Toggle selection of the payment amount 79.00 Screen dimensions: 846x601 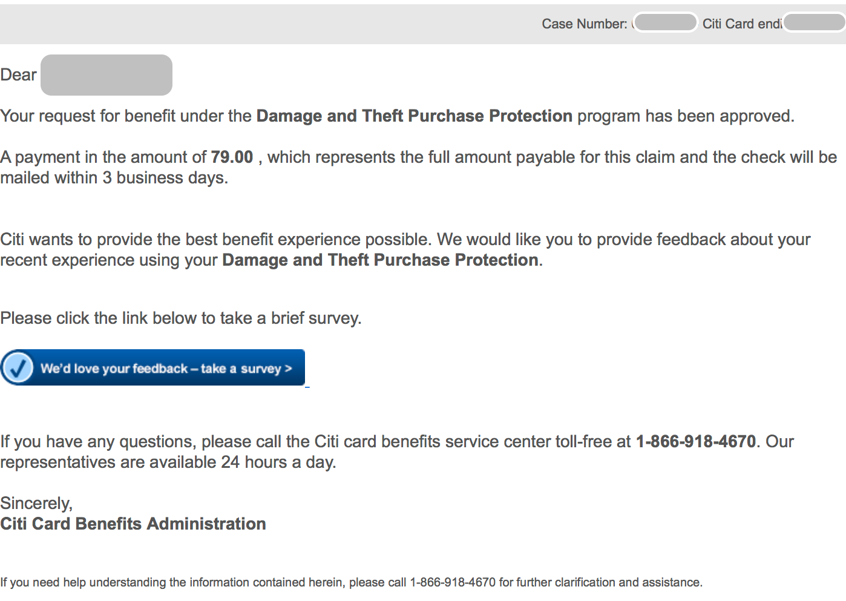[232, 157]
